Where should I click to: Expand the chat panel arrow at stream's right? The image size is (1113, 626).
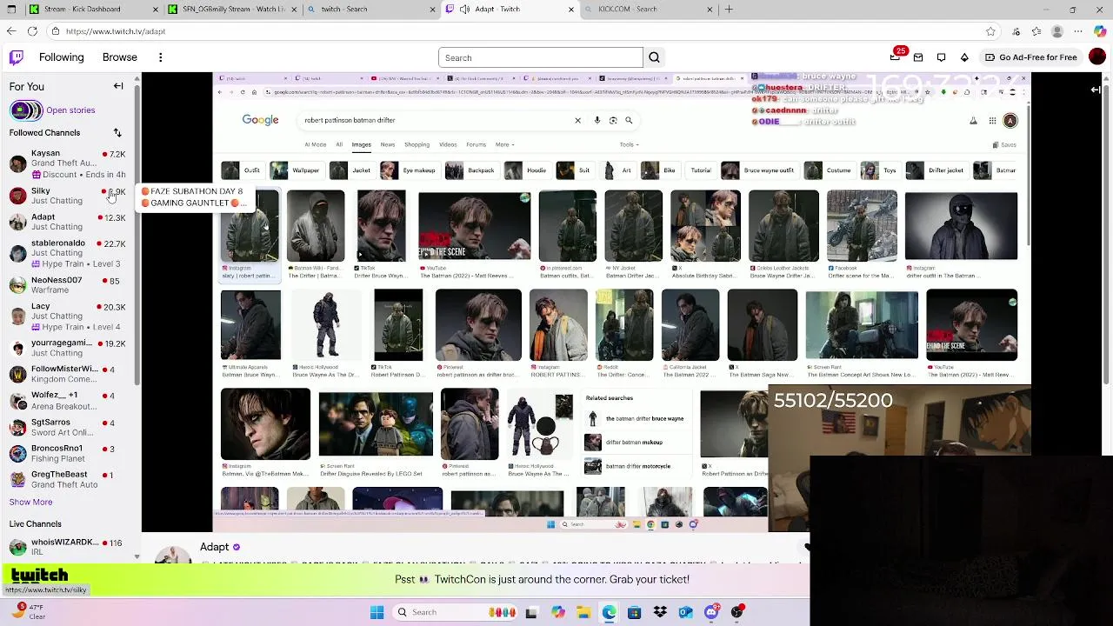(1096, 89)
